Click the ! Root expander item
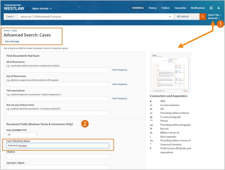 (x=163, y=137)
